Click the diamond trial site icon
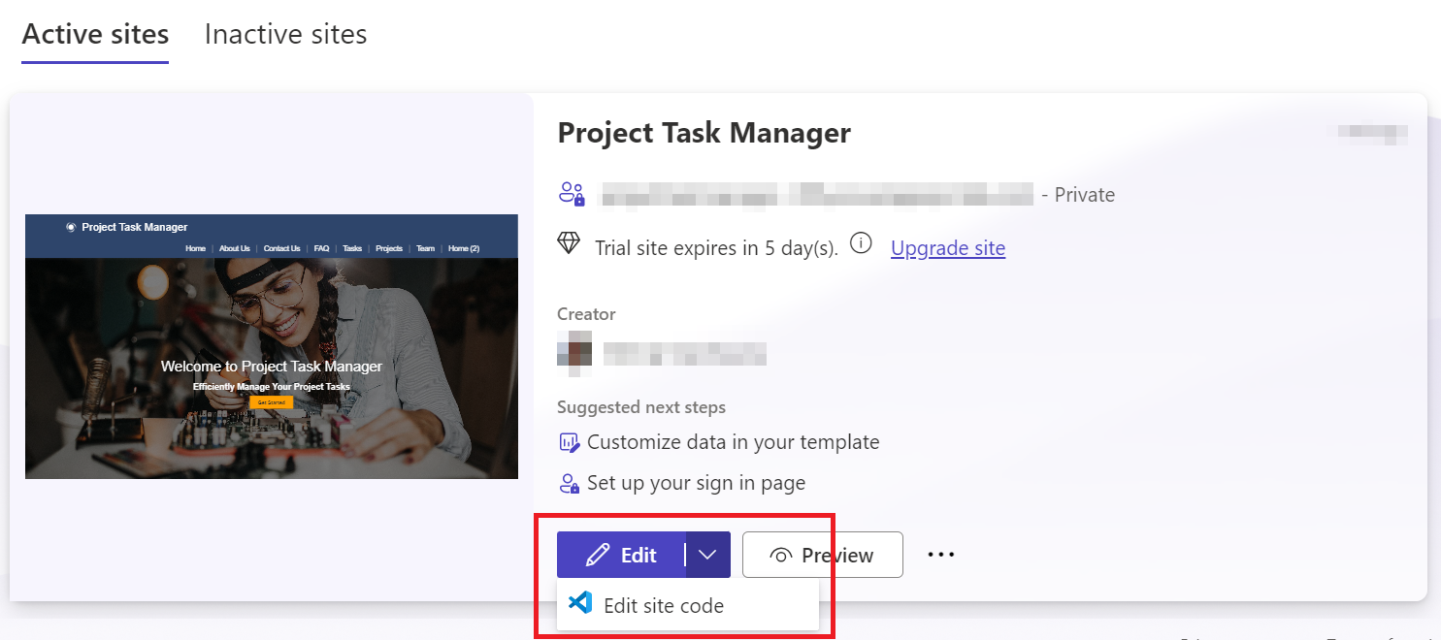The image size is (1441, 640). (x=571, y=244)
